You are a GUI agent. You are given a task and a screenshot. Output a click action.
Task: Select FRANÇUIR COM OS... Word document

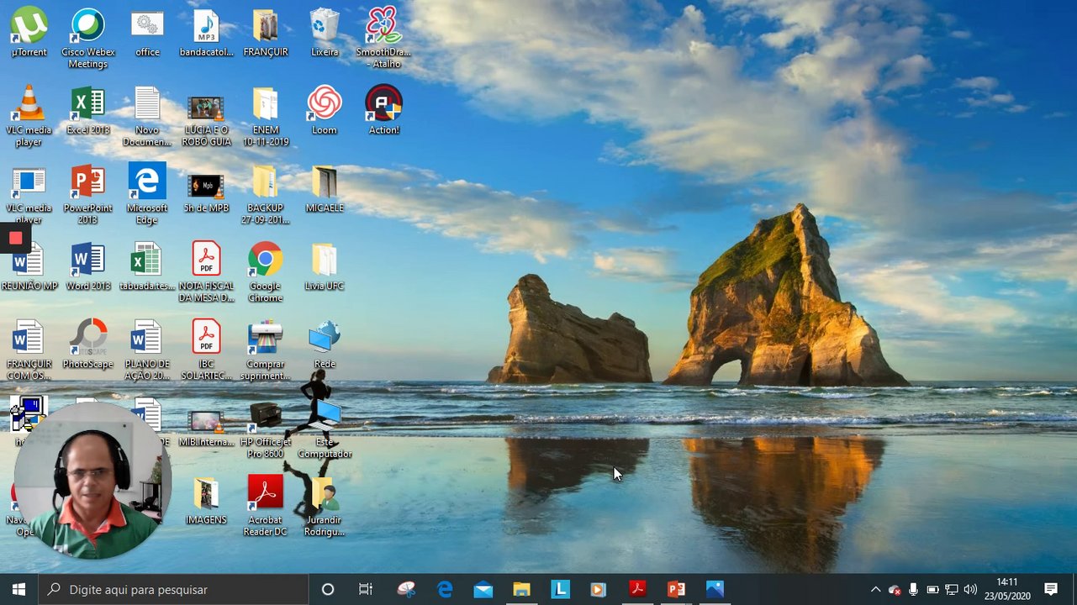tap(29, 350)
